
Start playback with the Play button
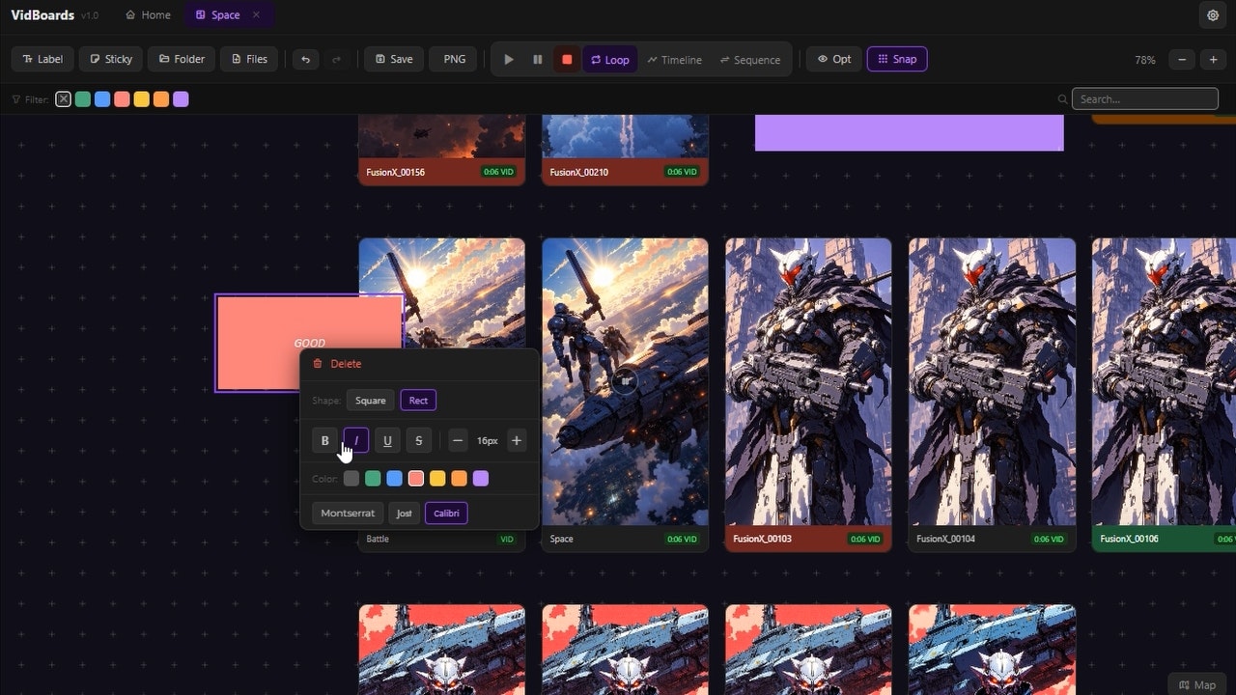[x=509, y=59]
